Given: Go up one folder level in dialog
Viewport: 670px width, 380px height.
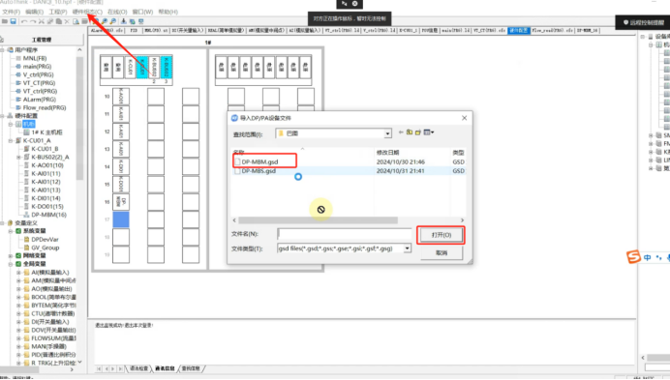Looking at the screenshot, I should point(410,132).
